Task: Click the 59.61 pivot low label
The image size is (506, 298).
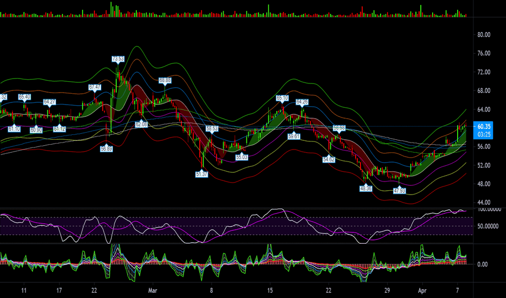Action: coord(294,137)
